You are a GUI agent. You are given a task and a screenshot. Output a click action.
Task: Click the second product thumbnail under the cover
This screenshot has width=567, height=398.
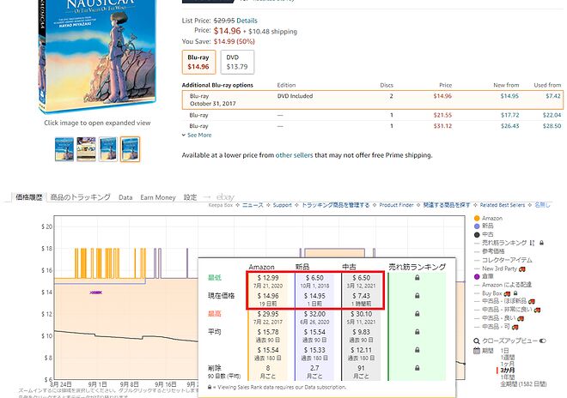(x=86, y=148)
